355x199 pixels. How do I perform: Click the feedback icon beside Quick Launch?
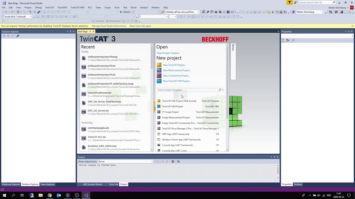296,2
